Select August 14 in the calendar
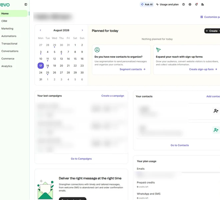 pyautogui.click(x=68, y=59)
